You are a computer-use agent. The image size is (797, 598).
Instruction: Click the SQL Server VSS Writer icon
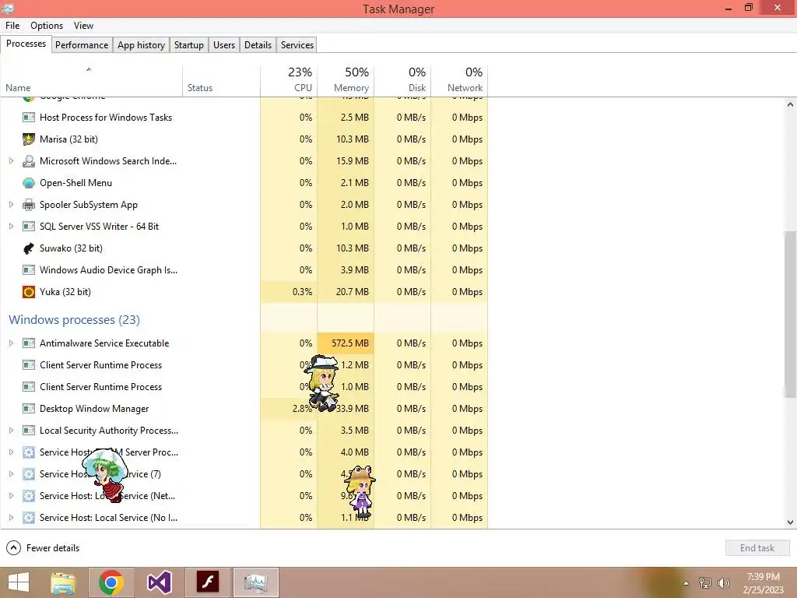(29, 227)
